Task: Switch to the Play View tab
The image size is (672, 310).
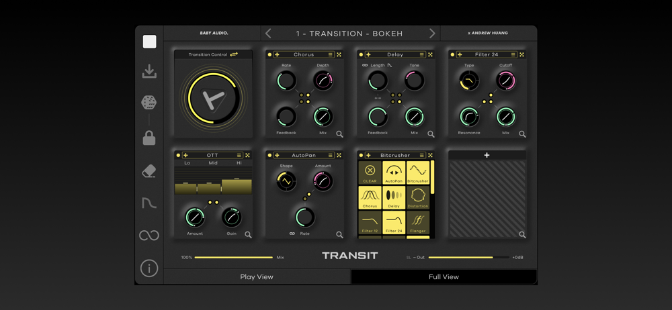Action: (x=257, y=276)
